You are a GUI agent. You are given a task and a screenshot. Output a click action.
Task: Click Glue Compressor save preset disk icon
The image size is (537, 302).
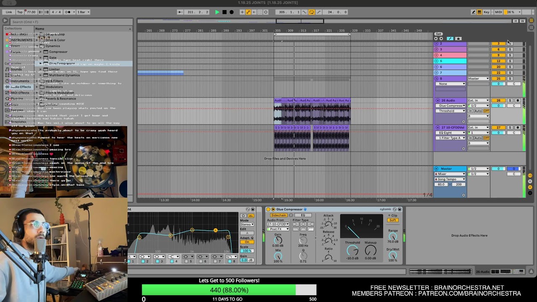point(399,209)
